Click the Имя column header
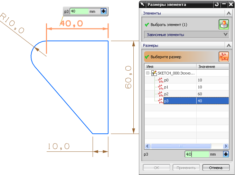 point(171,67)
